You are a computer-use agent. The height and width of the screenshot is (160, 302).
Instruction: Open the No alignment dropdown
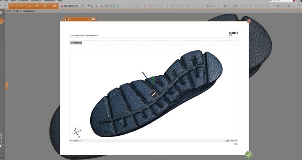[x=72, y=6]
